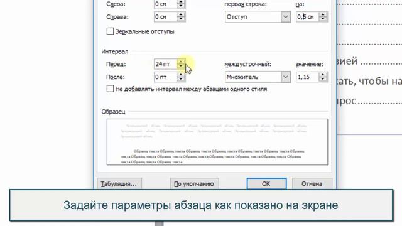
Task: Click the После spacing field with 0 пт
Action: 165,77
